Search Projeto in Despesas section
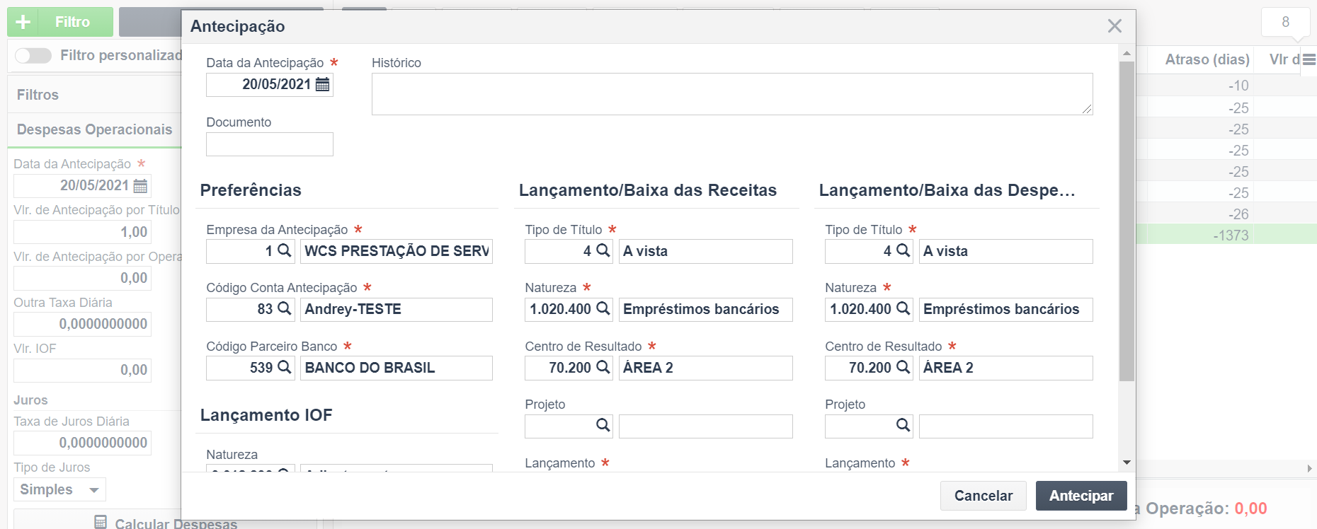The height and width of the screenshot is (529, 1317). click(x=903, y=425)
